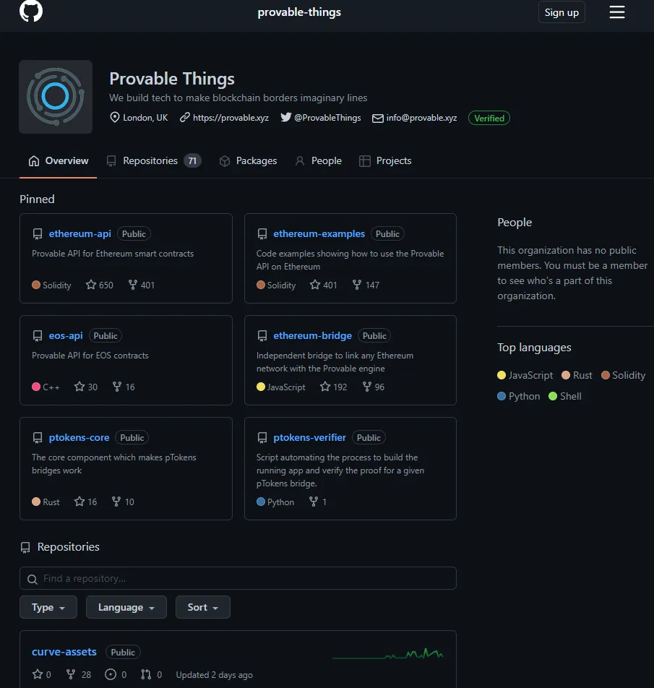The height and width of the screenshot is (688, 654).
Task: Click the Repositories section heading icon
Action: tap(25, 547)
